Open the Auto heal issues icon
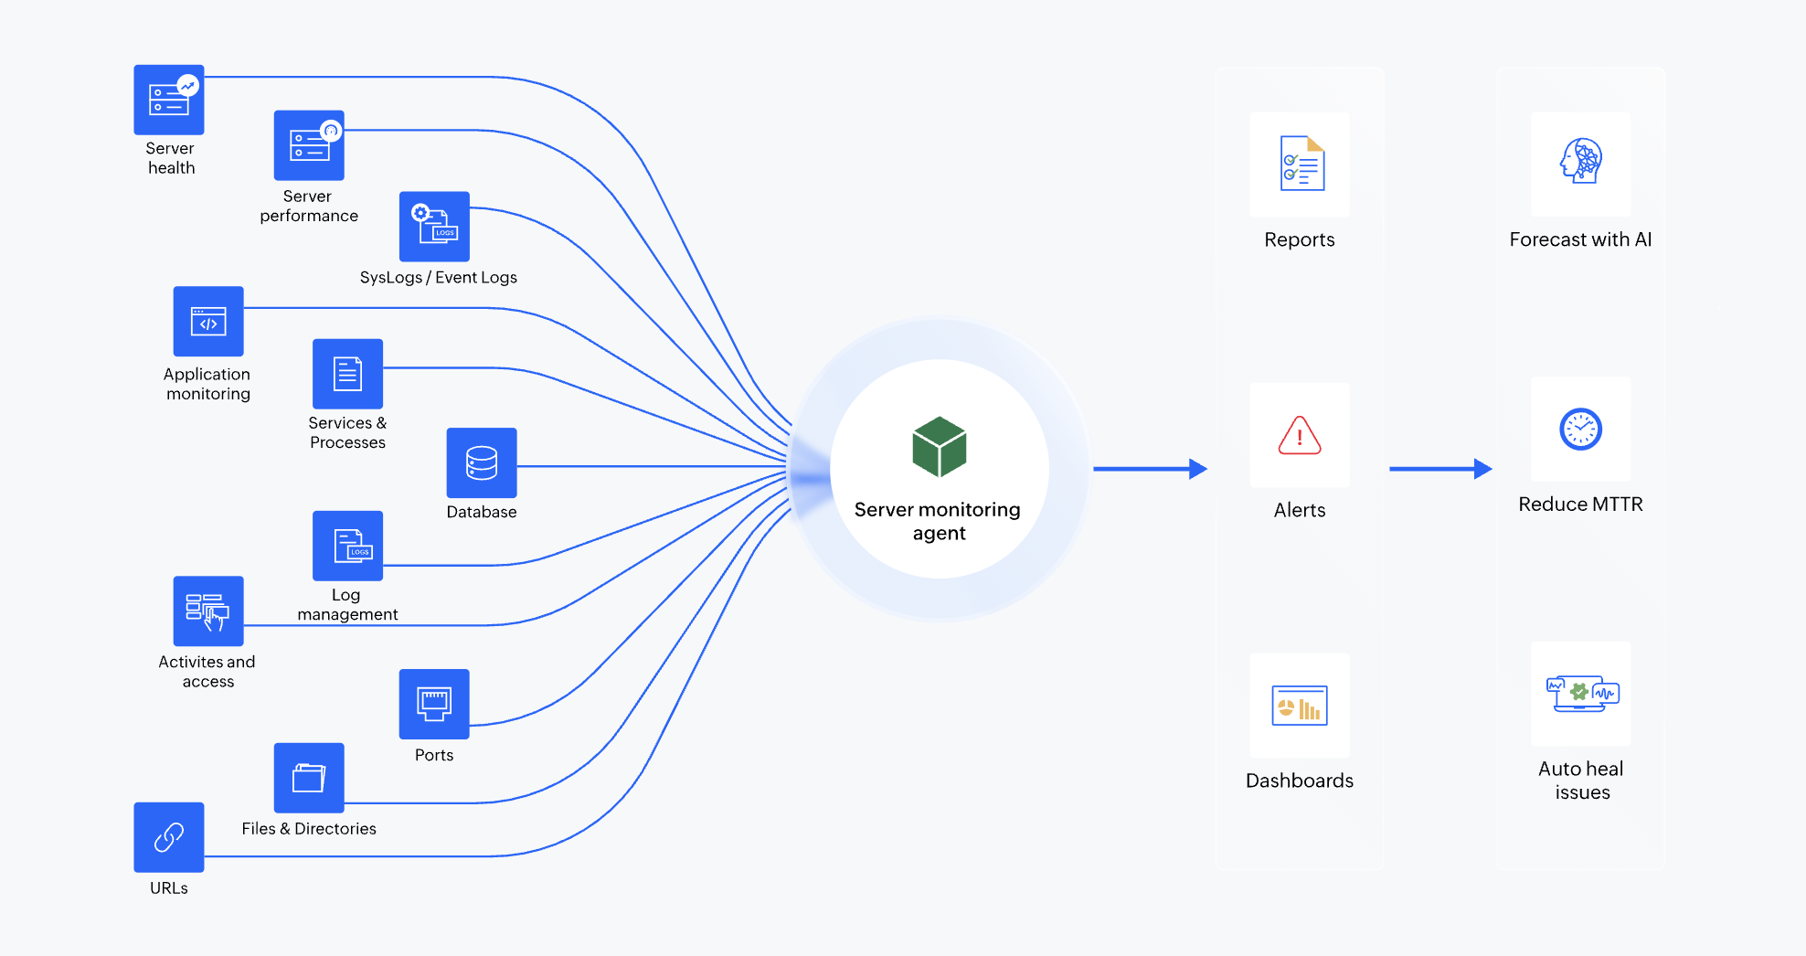1806x956 pixels. point(1581,694)
